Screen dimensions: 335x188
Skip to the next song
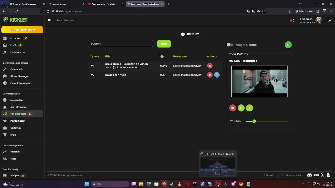tap(241, 108)
